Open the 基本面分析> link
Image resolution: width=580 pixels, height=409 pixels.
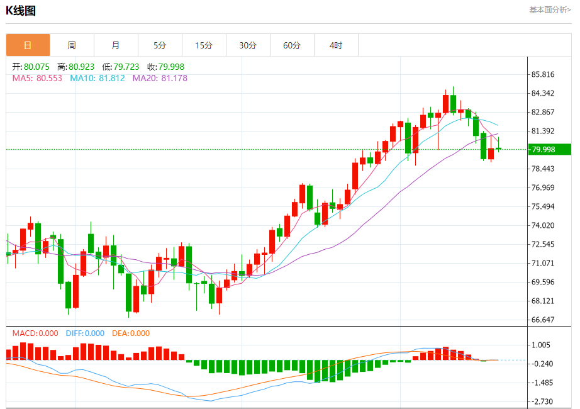[x=550, y=10]
